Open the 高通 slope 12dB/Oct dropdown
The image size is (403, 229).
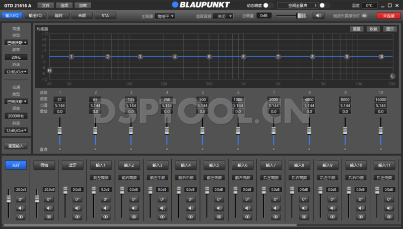[16, 72]
